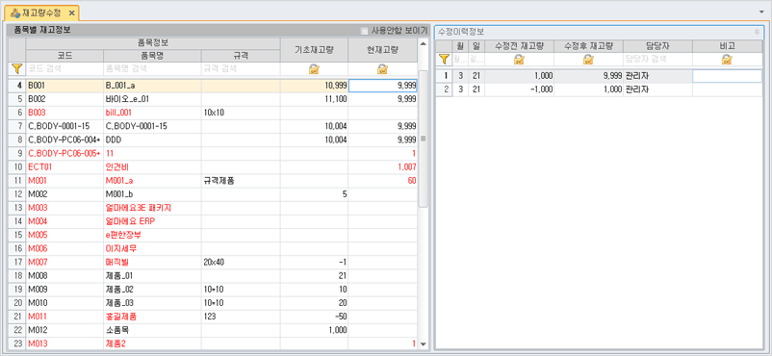This screenshot has height=356, width=772.
Task: Click the filter funnel icon in 품목별 재고정보 grid
Action: tap(17, 69)
